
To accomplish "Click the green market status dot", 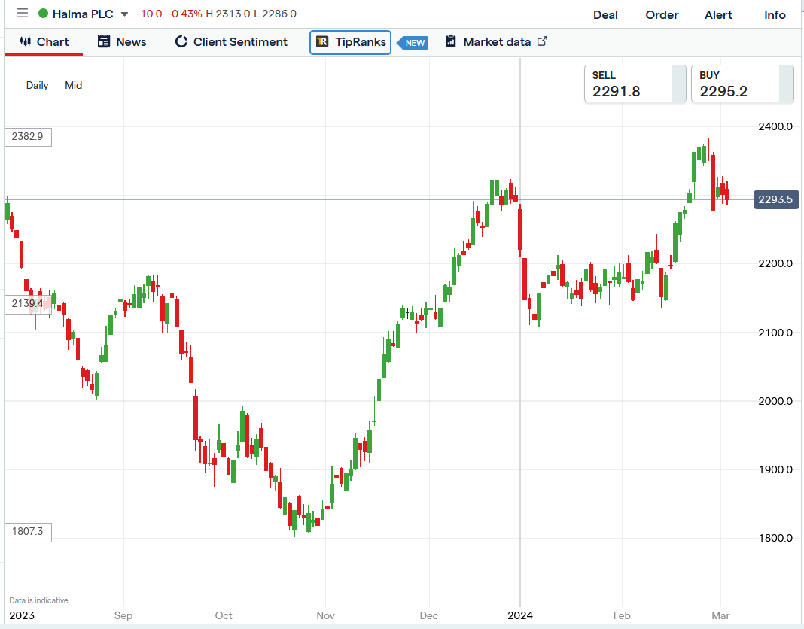I will click(44, 14).
